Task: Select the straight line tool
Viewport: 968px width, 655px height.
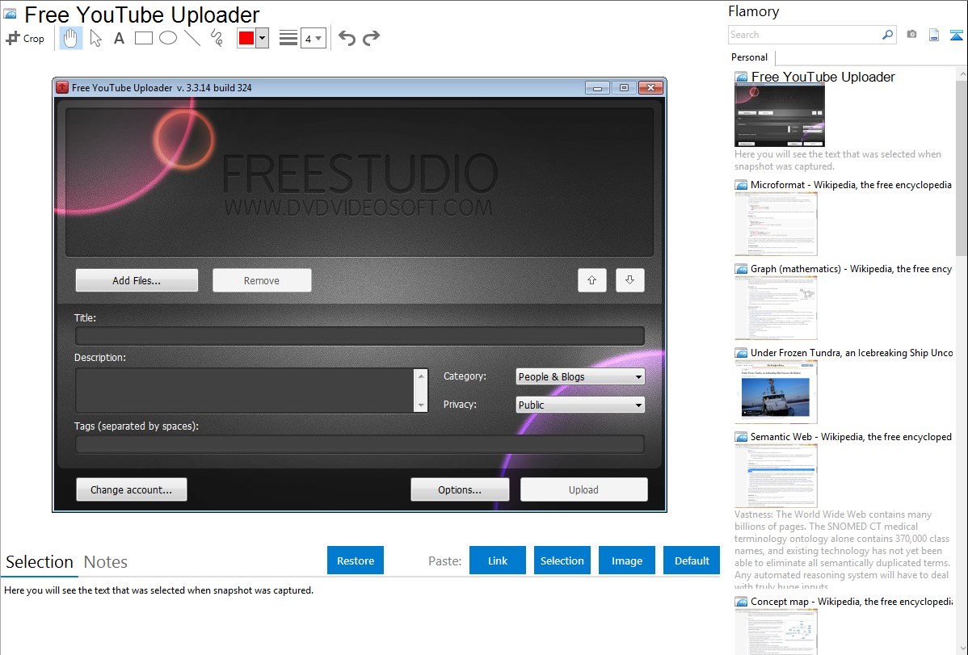Action: point(191,38)
